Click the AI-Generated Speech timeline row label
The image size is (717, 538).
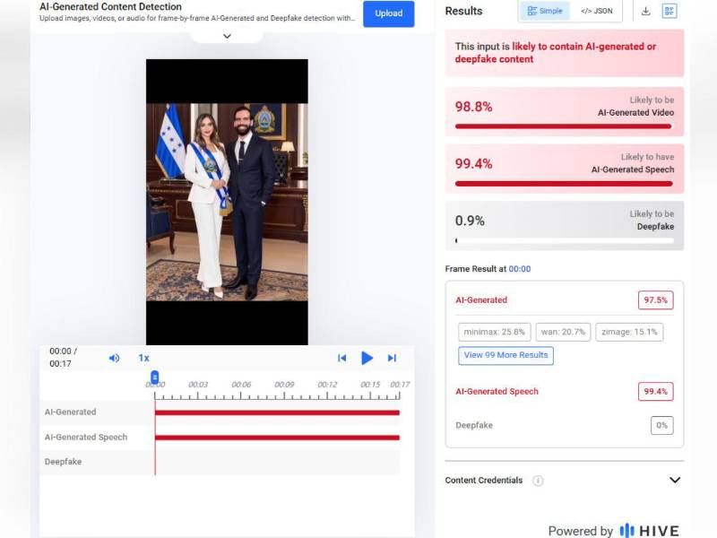click(86, 438)
